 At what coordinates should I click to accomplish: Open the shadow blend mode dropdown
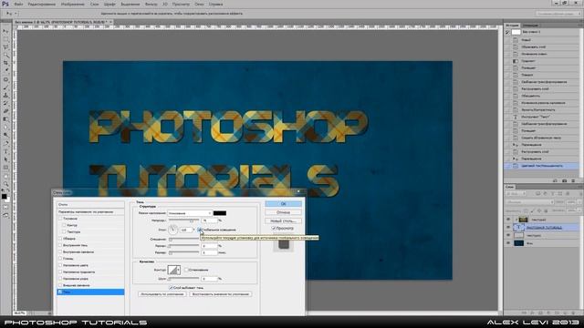pos(189,213)
